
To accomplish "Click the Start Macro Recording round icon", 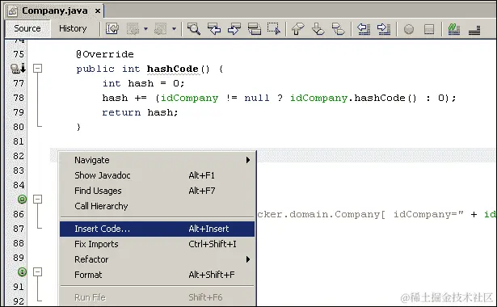I will (x=409, y=29).
